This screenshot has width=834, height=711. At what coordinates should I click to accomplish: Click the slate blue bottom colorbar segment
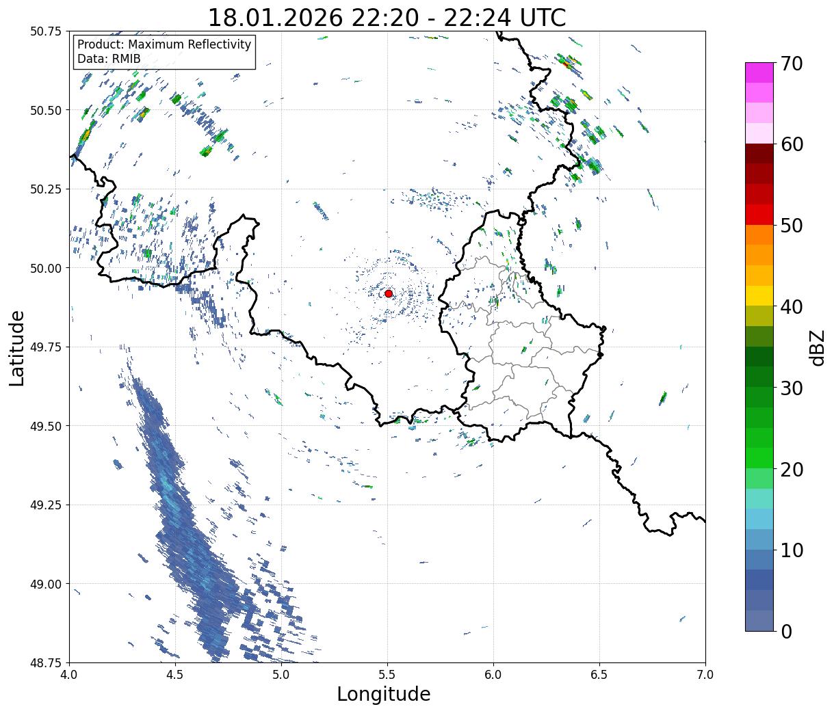point(759,620)
